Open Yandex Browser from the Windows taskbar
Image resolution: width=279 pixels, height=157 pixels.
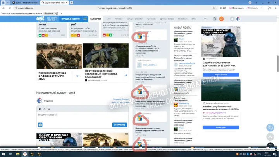[x=25, y=154]
